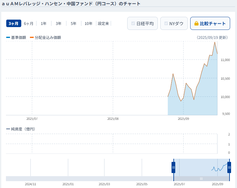Select the 3ヶ月 period tab
This screenshot has width=237, height=188.
(14, 24)
